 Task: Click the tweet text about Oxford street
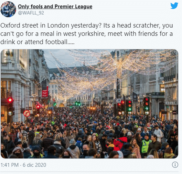point(87,34)
